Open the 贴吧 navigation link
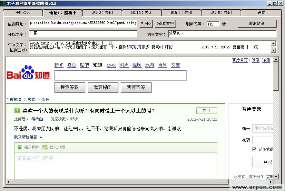 [x=84, y=65]
